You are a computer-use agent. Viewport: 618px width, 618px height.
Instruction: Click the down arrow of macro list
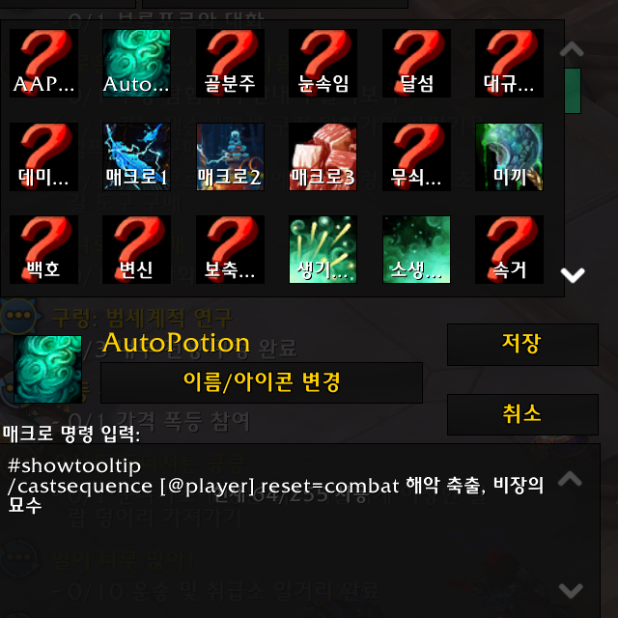[573, 275]
